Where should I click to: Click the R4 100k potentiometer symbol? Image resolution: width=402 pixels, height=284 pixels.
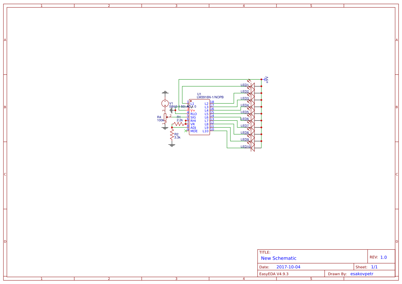click(165, 117)
